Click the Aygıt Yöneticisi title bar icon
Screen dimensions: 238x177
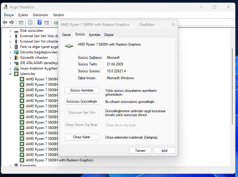(x=6, y=7)
